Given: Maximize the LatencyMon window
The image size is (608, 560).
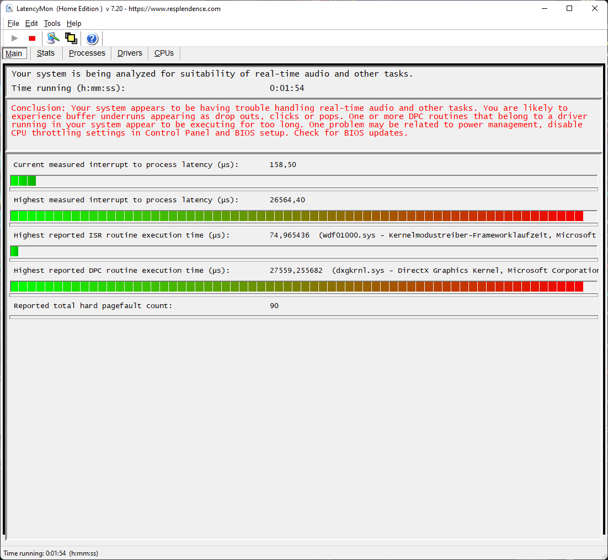Looking at the screenshot, I should pos(569,8).
